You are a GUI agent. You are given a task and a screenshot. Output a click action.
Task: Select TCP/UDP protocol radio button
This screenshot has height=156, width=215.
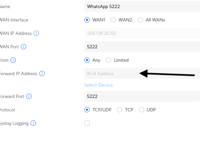click(x=87, y=110)
